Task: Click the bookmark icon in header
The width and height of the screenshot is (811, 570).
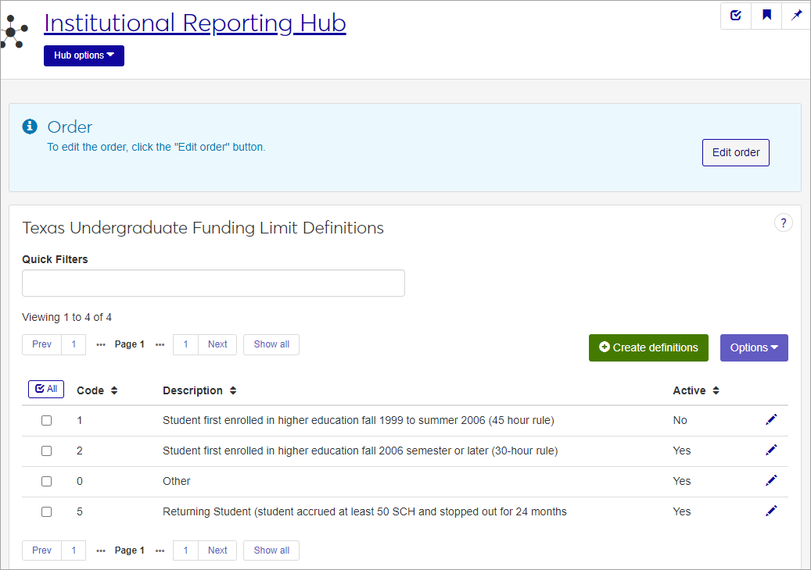Action: click(766, 16)
